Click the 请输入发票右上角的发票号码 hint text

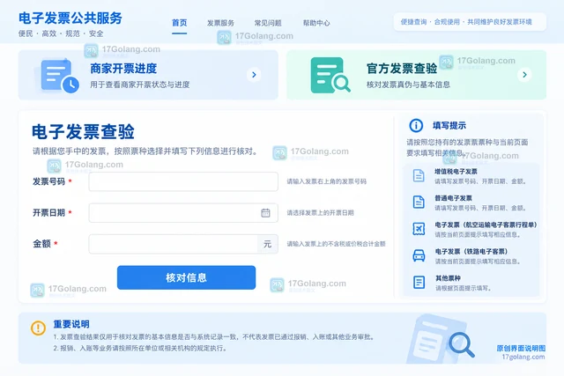tap(326, 181)
